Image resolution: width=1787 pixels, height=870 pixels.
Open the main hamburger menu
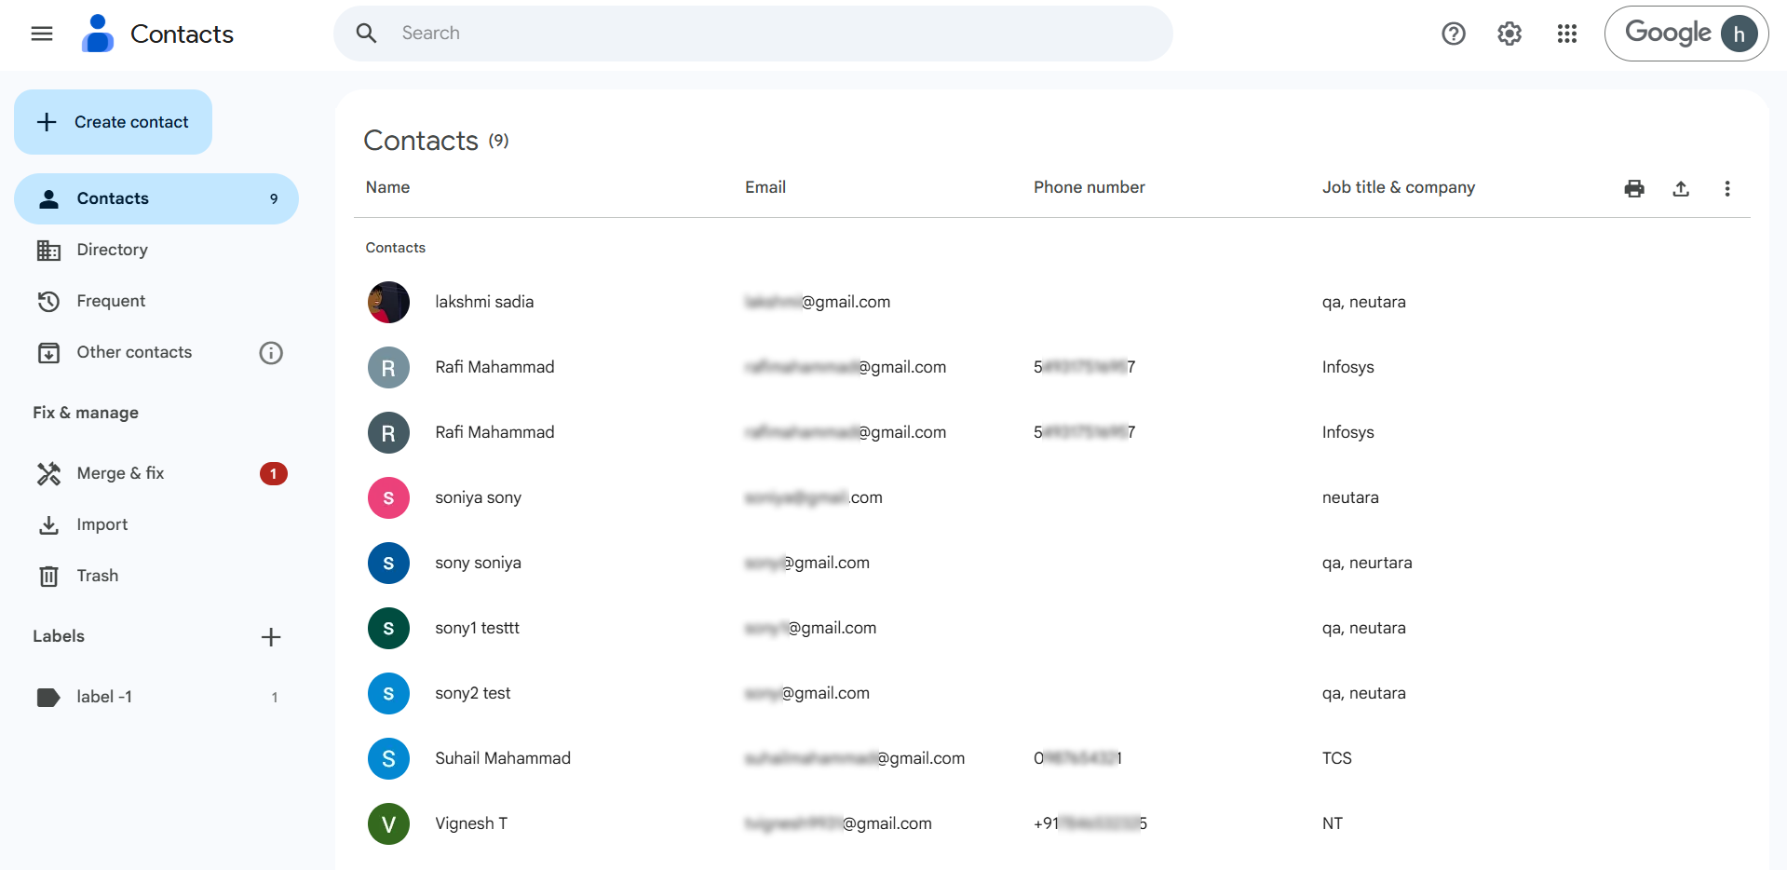coord(42,34)
